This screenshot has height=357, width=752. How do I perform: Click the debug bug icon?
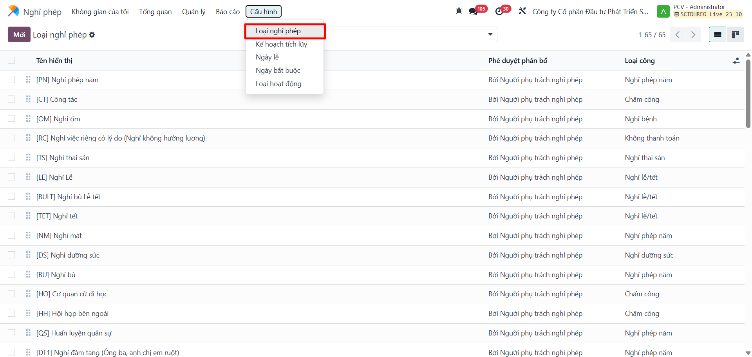click(459, 11)
